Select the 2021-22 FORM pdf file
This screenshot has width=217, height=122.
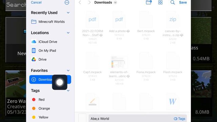[93, 28]
